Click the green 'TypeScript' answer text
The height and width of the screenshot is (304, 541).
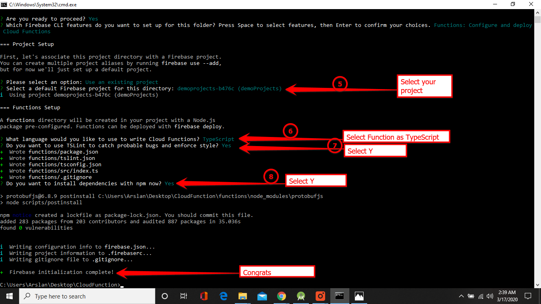(x=218, y=139)
